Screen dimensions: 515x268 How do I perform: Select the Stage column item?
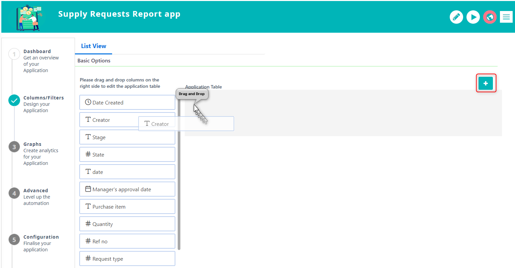127,137
